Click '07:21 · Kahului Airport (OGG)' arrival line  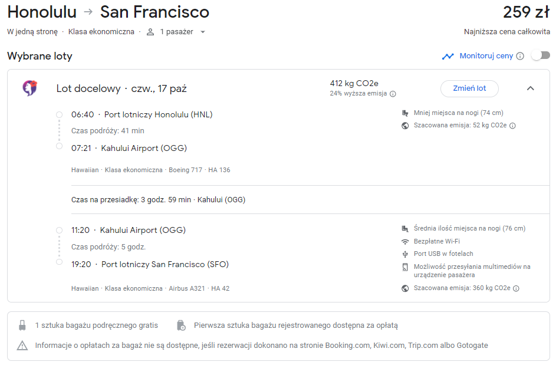[x=129, y=148]
